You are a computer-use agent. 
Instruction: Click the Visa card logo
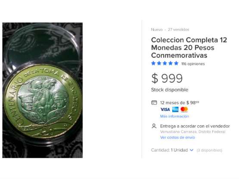point(165,109)
